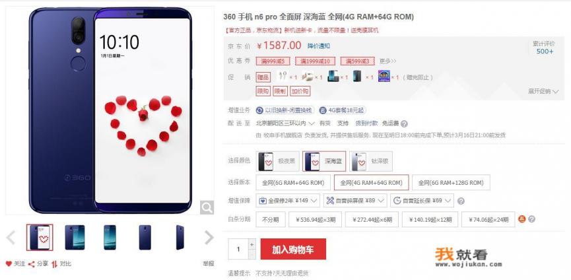
Task: Show next thumbnails with right arrow
Action: pyautogui.click(x=209, y=237)
